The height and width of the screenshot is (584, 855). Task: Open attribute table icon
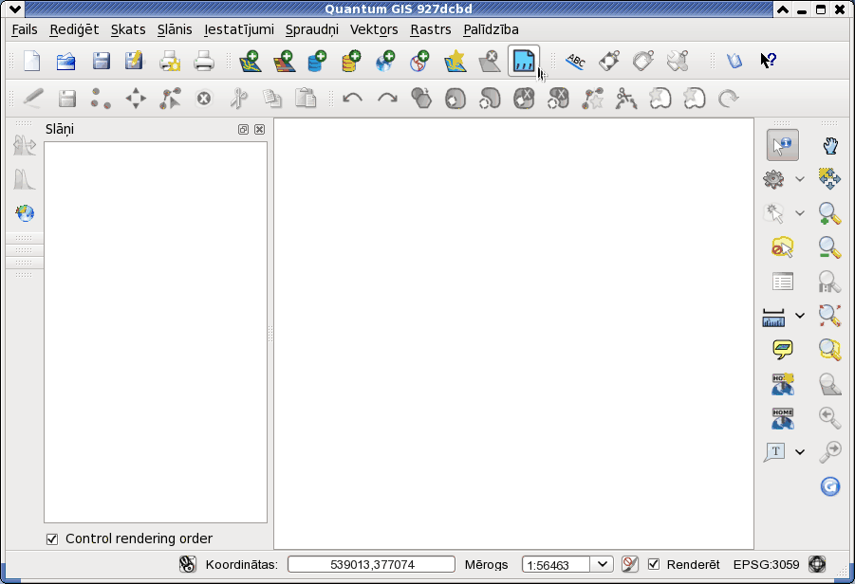(783, 282)
